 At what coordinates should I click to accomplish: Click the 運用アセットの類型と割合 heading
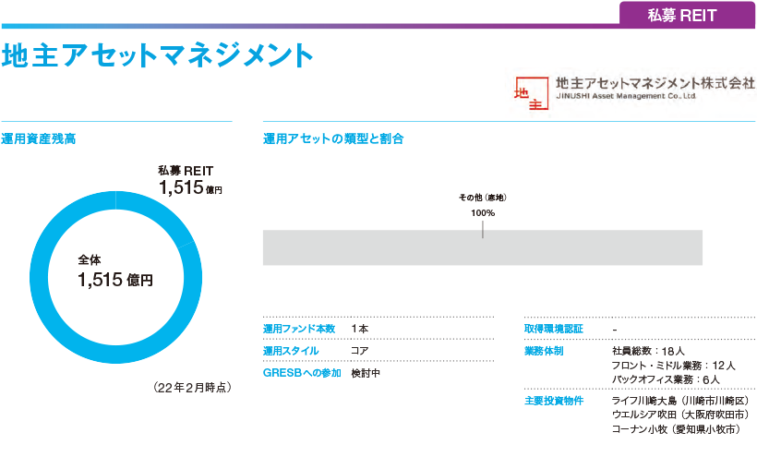(333, 139)
